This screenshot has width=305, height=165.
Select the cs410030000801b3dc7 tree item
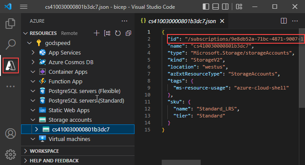[78, 129]
